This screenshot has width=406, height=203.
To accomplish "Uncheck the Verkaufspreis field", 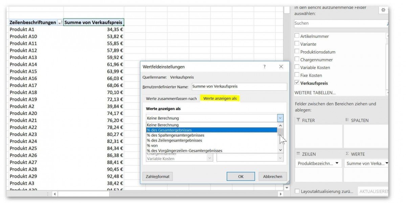I will 297,83.
